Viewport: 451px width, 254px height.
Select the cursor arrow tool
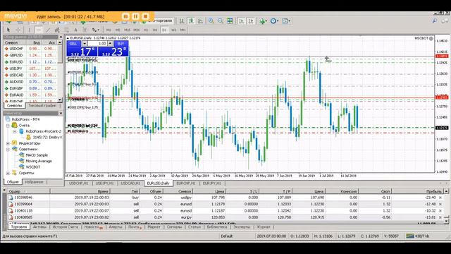pos(8,30)
